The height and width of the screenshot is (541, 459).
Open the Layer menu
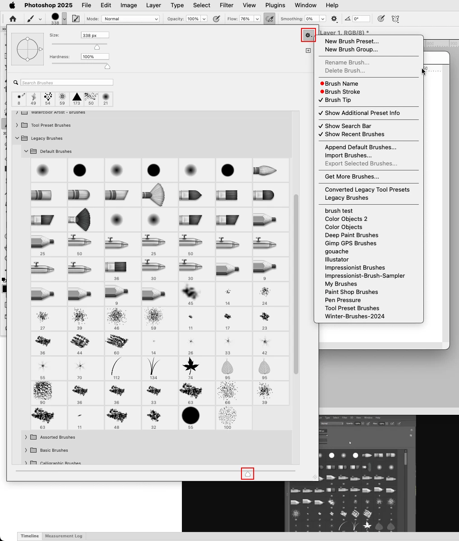tap(153, 5)
